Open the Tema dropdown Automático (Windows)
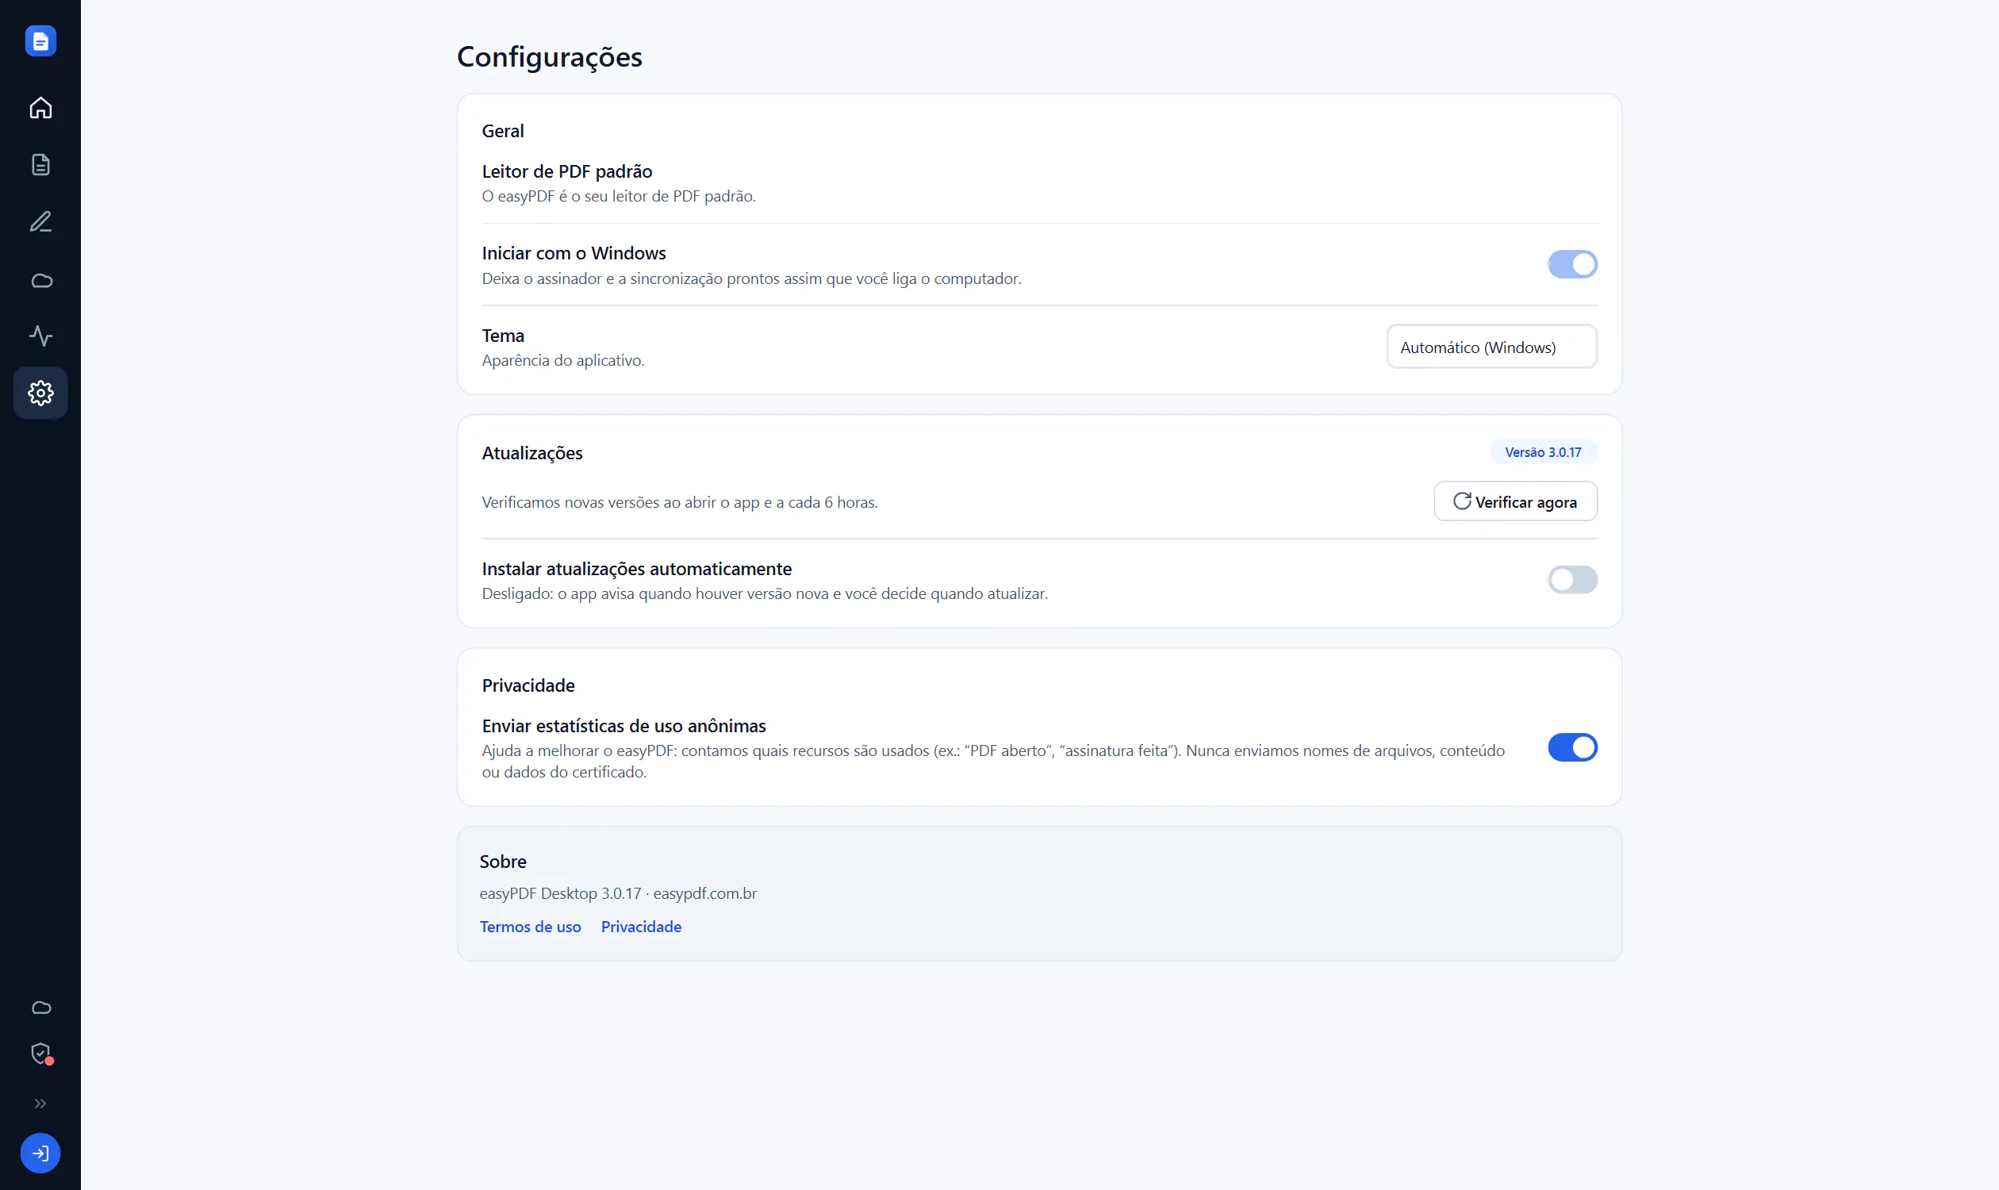The width and height of the screenshot is (1999, 1190). (1491, 347)
